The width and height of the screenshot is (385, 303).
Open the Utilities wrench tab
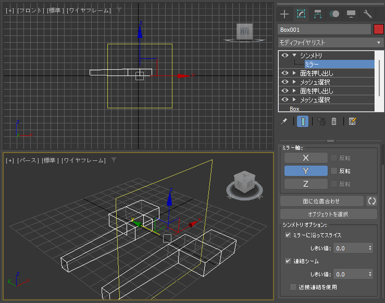(x=368, y=14)
